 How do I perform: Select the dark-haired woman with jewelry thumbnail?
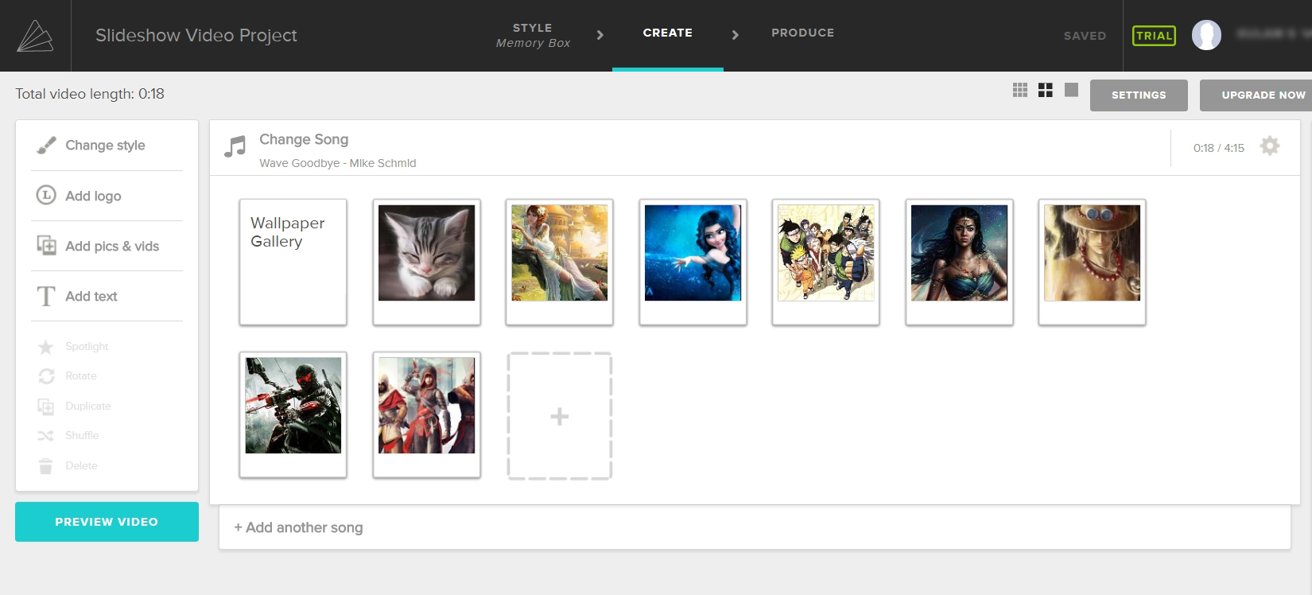click(960, 262)
